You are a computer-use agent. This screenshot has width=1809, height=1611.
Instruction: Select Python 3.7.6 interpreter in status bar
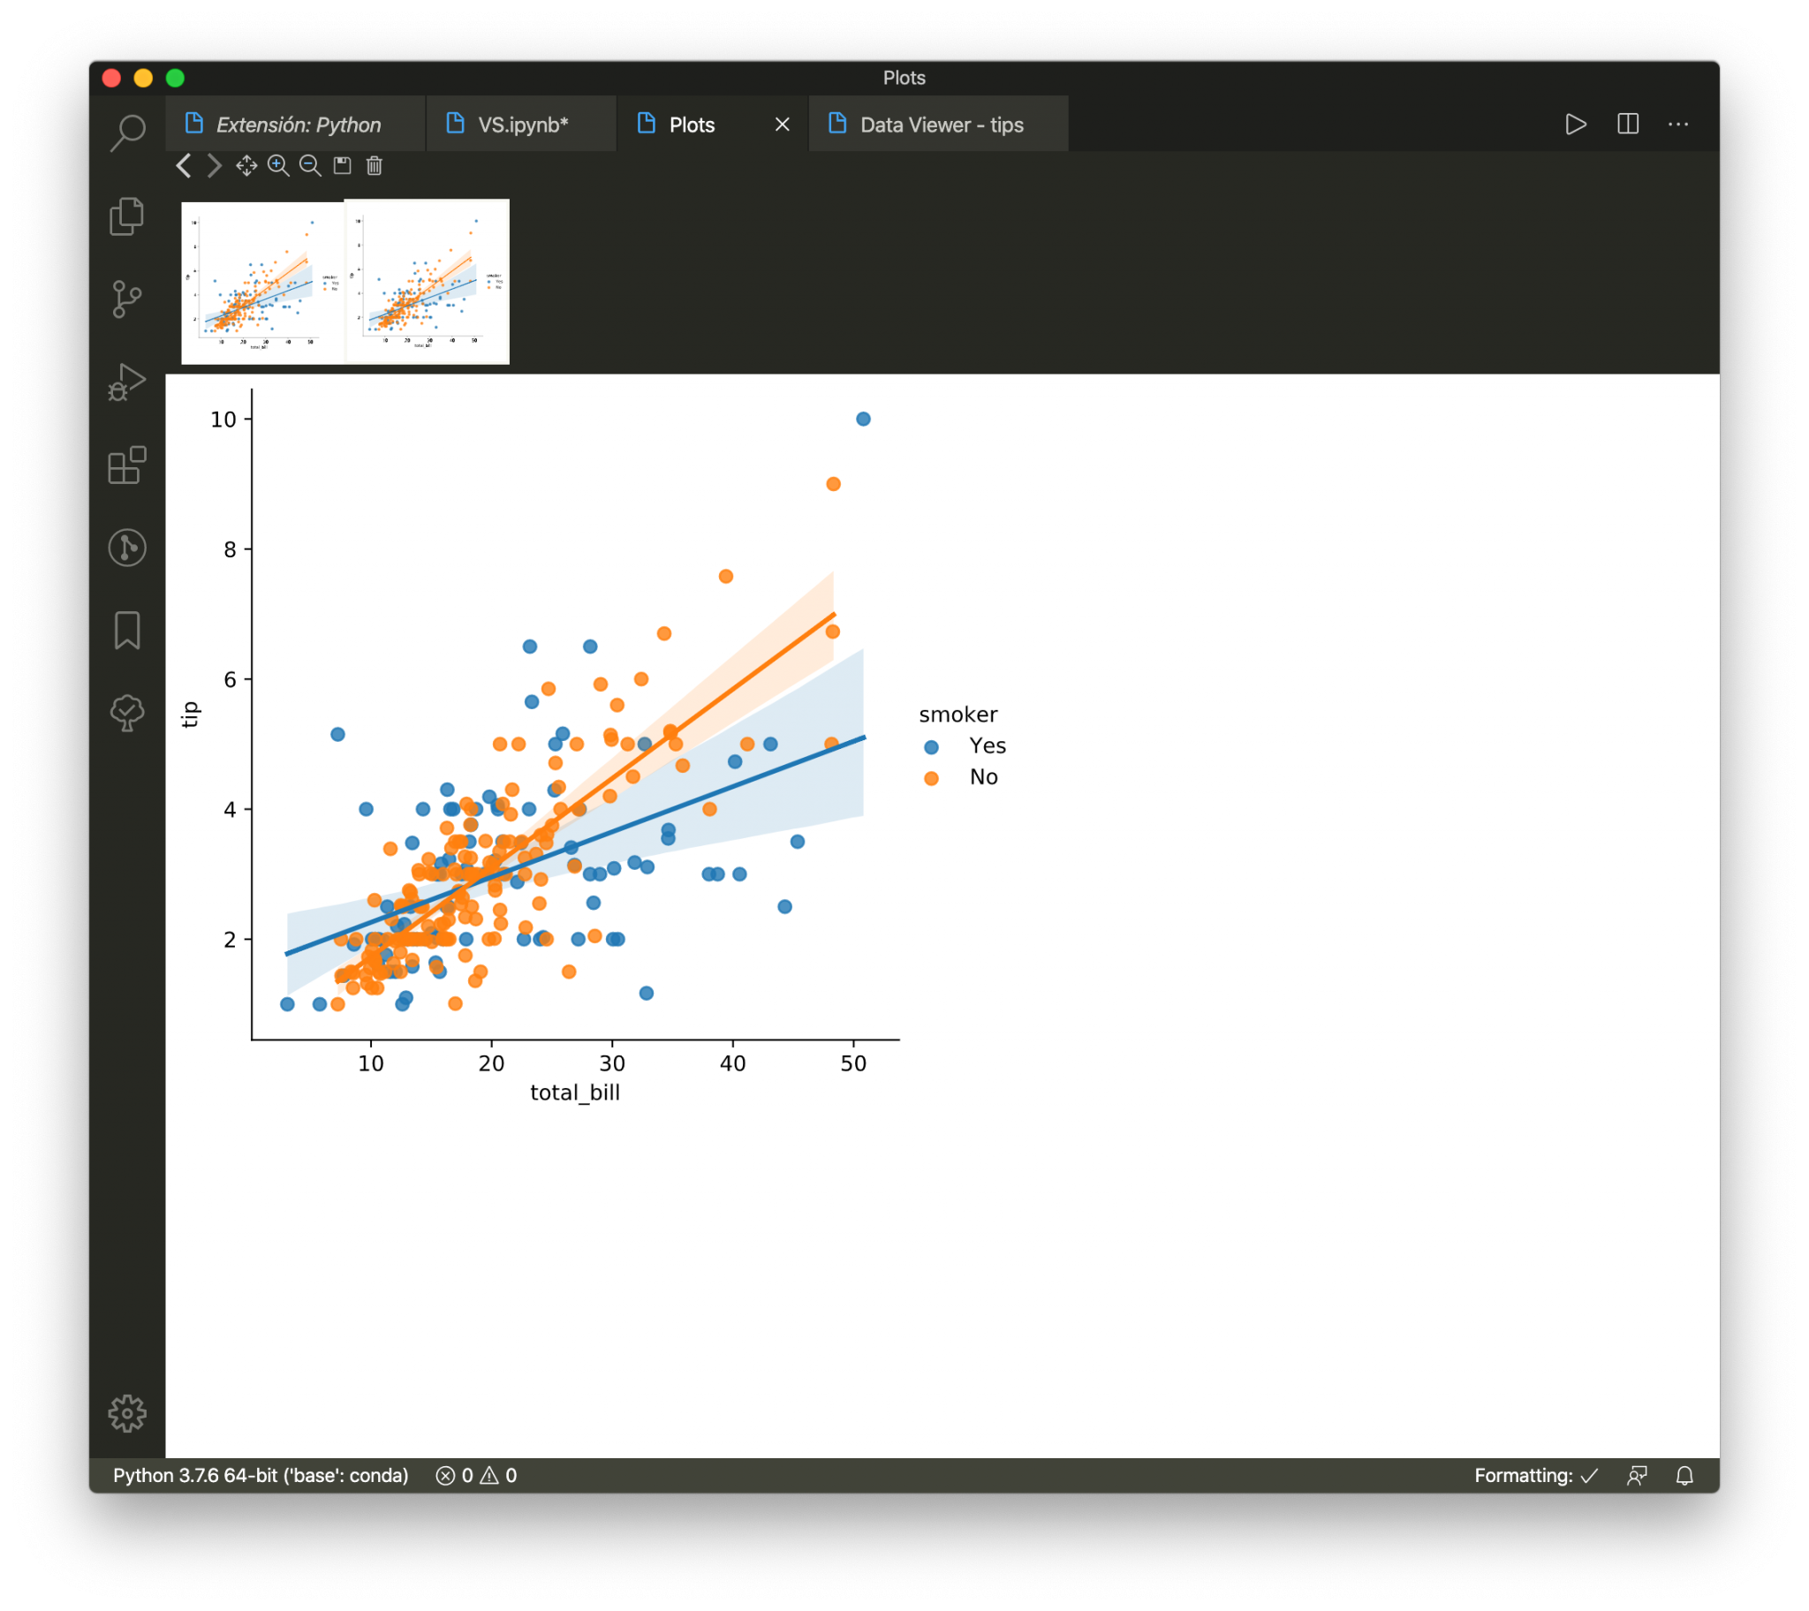point(261,1476)
